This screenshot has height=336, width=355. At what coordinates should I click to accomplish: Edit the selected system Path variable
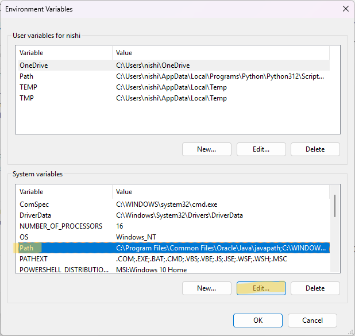[261, 288]
